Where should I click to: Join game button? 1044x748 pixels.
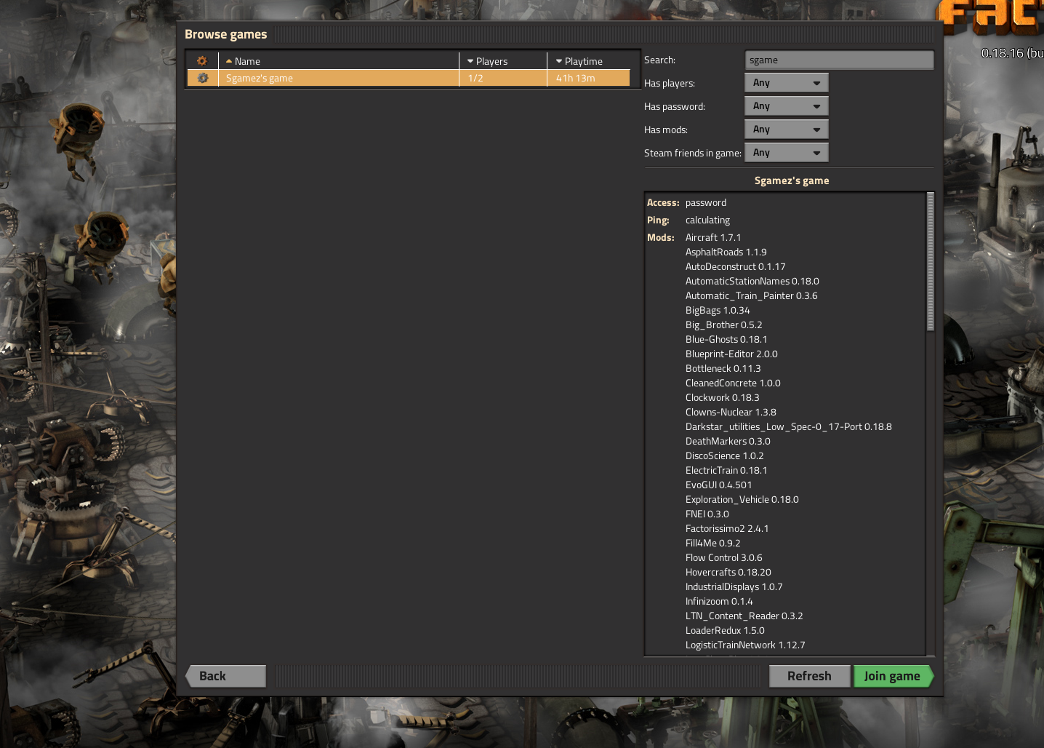coord(894,676)
